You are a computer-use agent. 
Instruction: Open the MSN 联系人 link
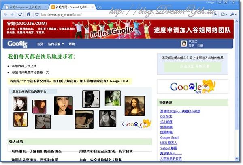[x=169, y=143]
